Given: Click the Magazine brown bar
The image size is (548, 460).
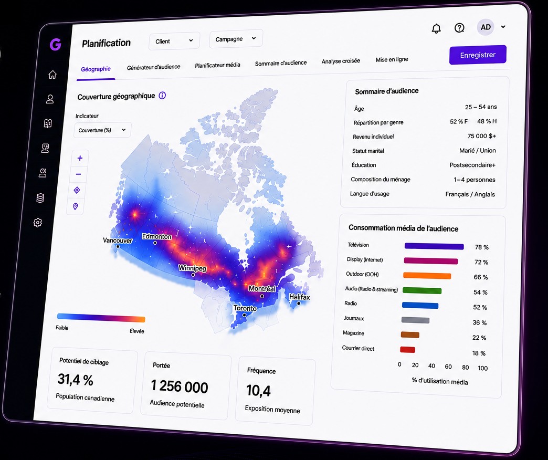Looking at the screenshot, I should point(410,335).
